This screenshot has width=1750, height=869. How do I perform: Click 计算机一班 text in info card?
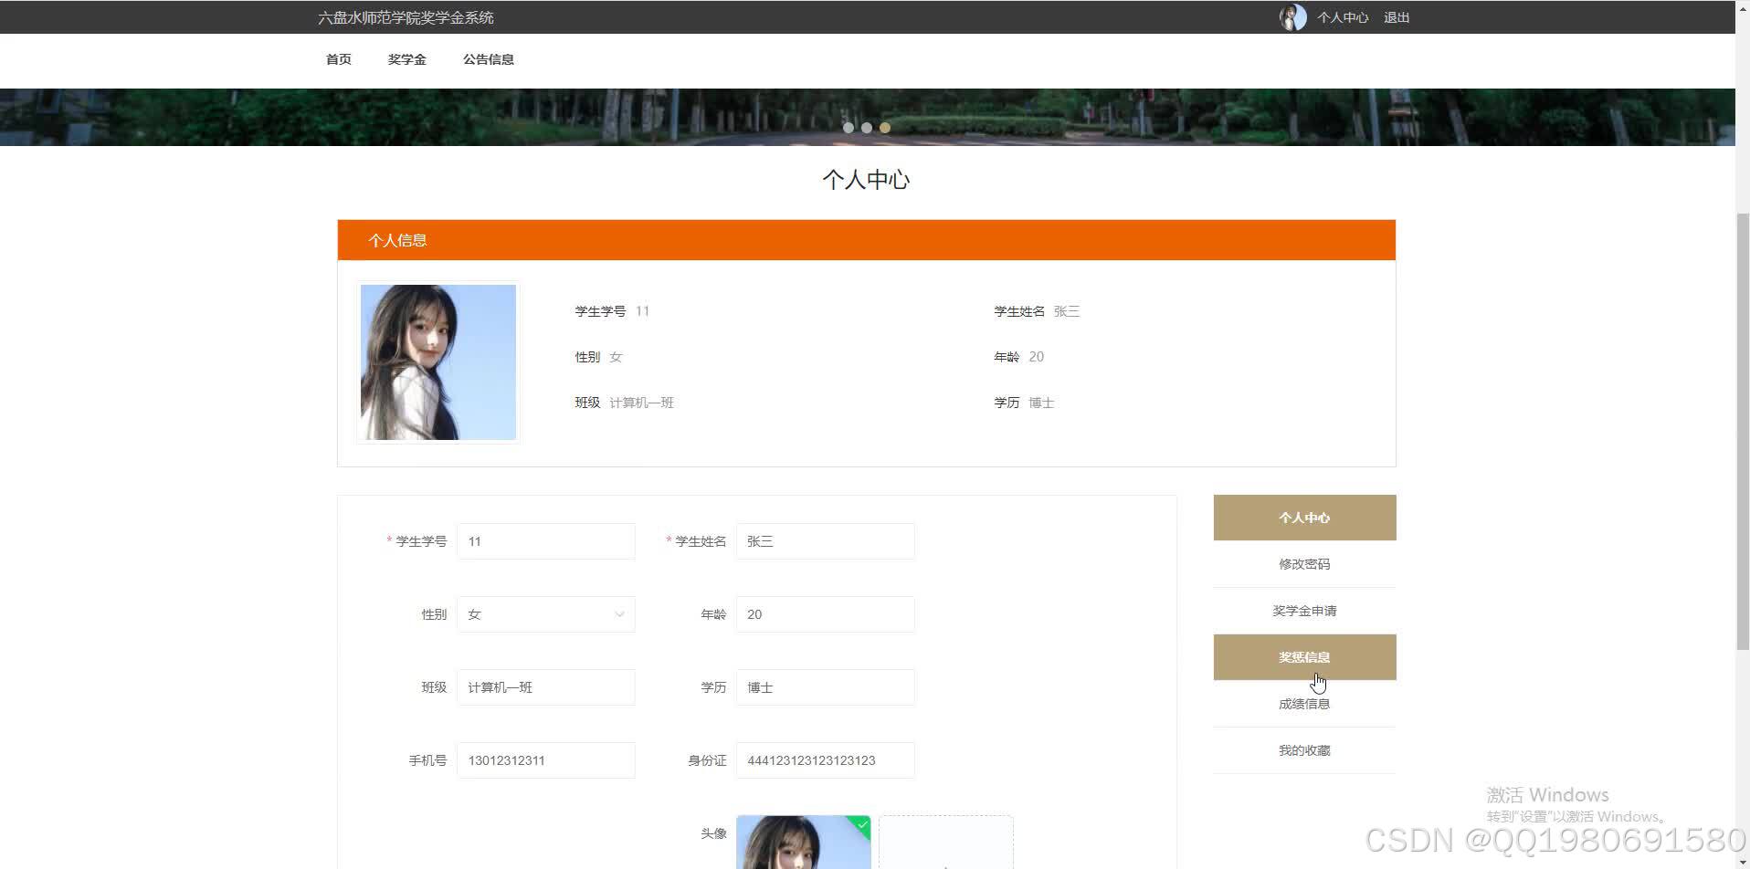click(x=641, y=403)
